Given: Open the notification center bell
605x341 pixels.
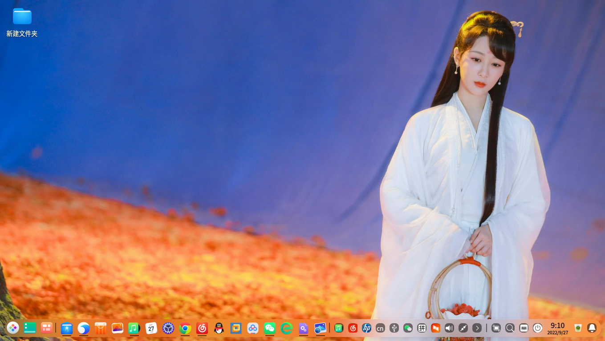Looking at the screenshot, I should [x=592, y=328].
